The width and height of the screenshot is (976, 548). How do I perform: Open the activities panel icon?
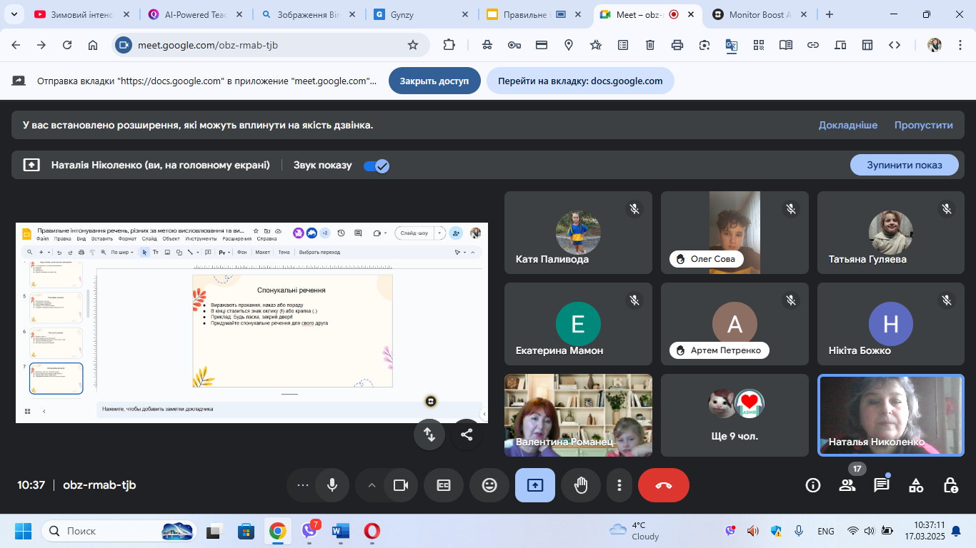[916, 485]
